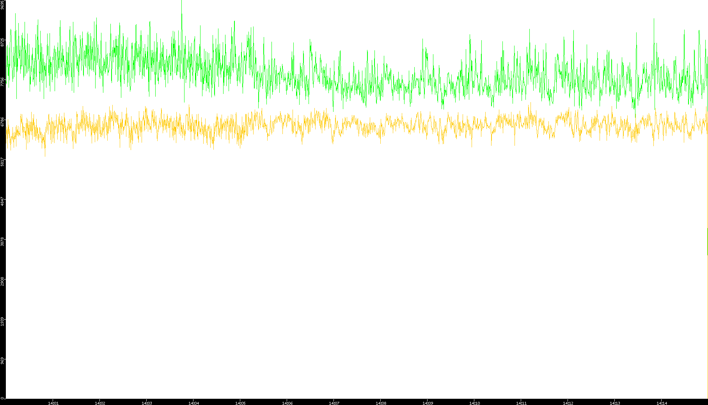This screenshot has width=708, height=405.
Task: Click the 7756 y-axis label
Action: click(x=3, y=81)
